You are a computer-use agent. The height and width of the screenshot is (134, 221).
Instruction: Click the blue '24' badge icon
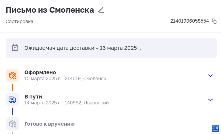pos(216,129)
